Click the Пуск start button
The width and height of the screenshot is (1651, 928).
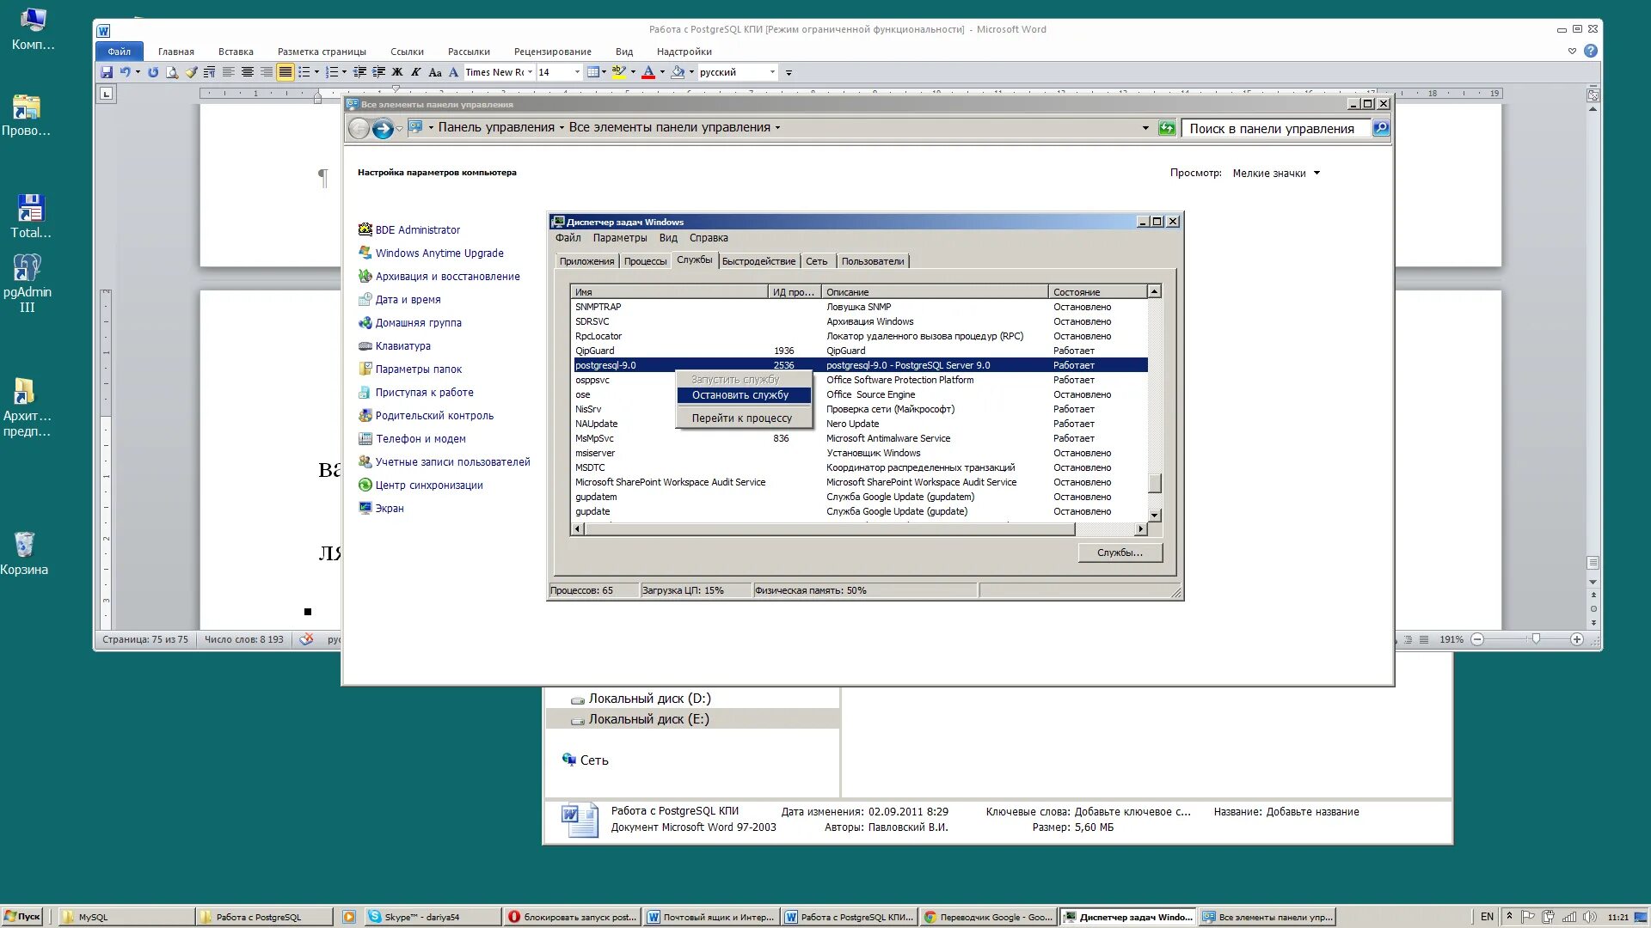tap(23, 917)
